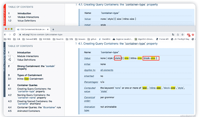Go back using the browser back arrow
Screen dimensions: 199x117
point(5,34)
